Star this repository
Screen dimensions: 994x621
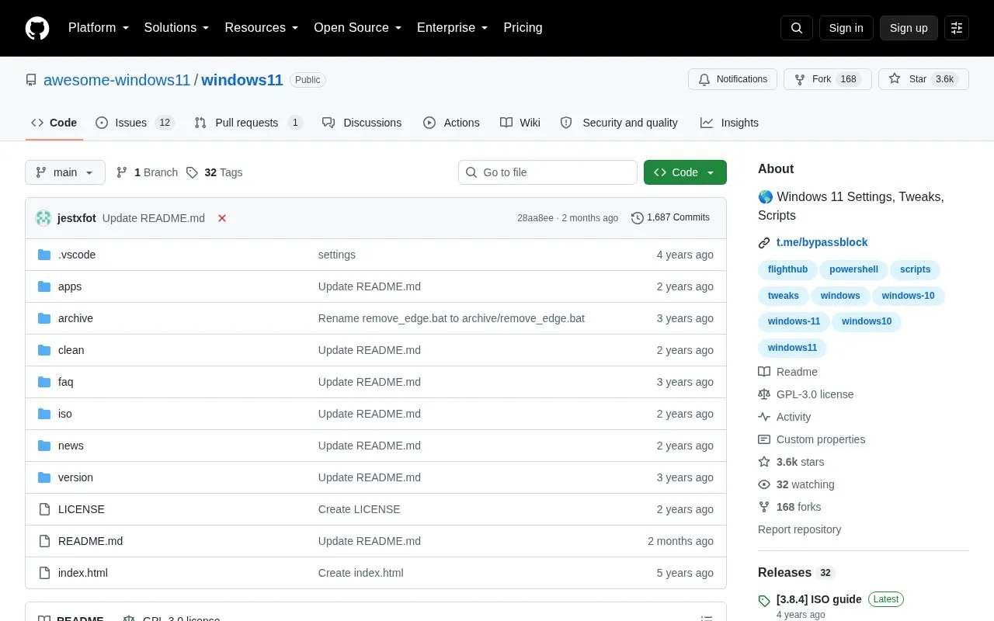923,79
